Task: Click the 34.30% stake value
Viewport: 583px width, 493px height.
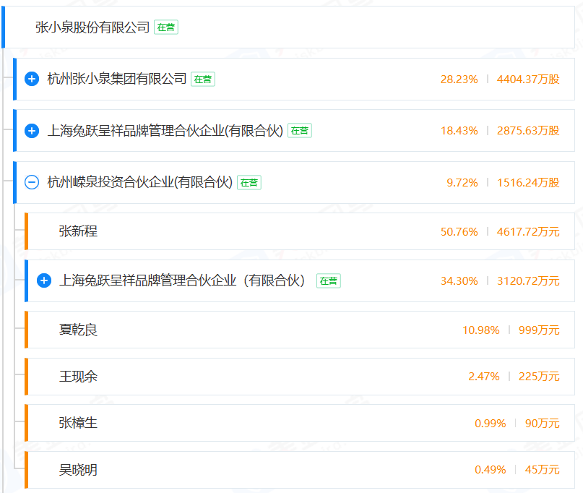Action: 459,281
